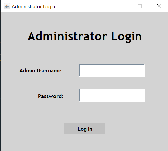The height and width of the screenshot is (151, 168).
Task: Focus the Password text field
Action: click(x=112, y=95)
